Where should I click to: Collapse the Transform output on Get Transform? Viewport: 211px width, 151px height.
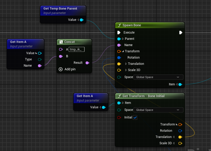pos(177,124)
